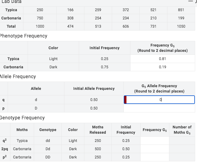Edit the Typica Frequency G5 value 0.81
197x164 pixels.
162,59
